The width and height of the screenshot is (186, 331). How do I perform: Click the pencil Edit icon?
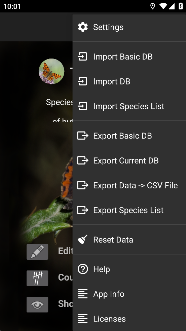tap(37, 252)
